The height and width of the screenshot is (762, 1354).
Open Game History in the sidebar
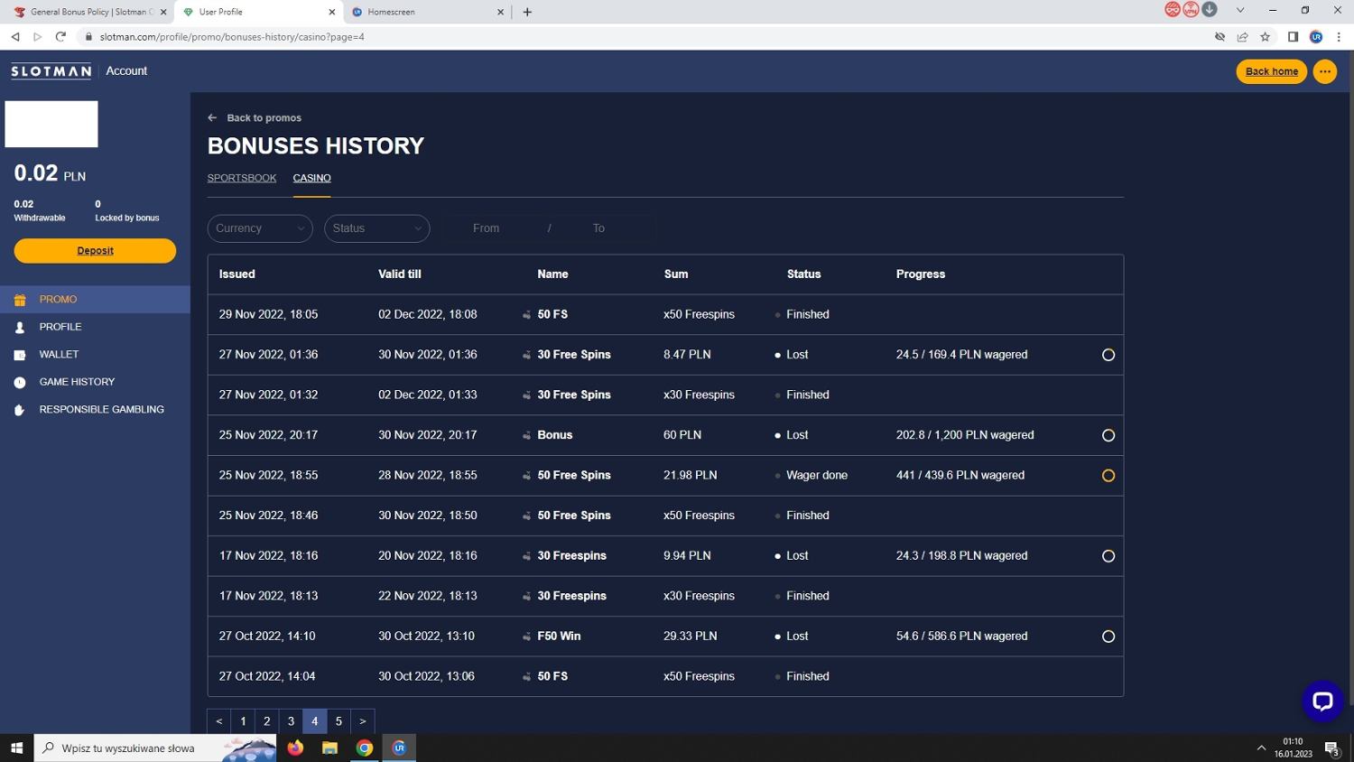[77, 382]
